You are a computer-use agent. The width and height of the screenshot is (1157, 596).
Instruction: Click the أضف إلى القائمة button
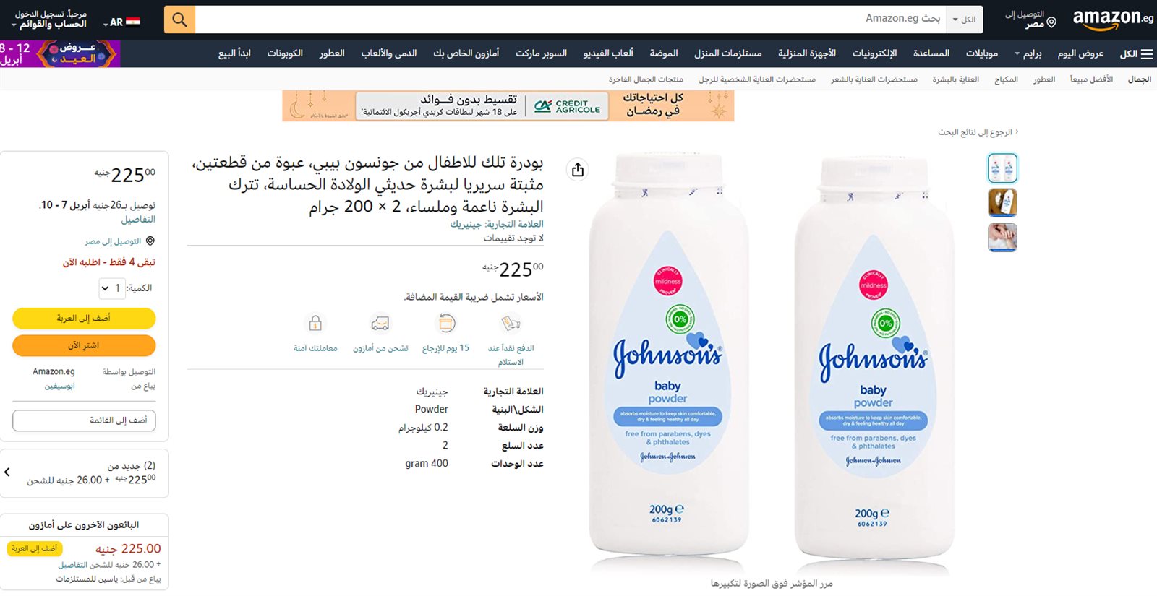point(84,420)
